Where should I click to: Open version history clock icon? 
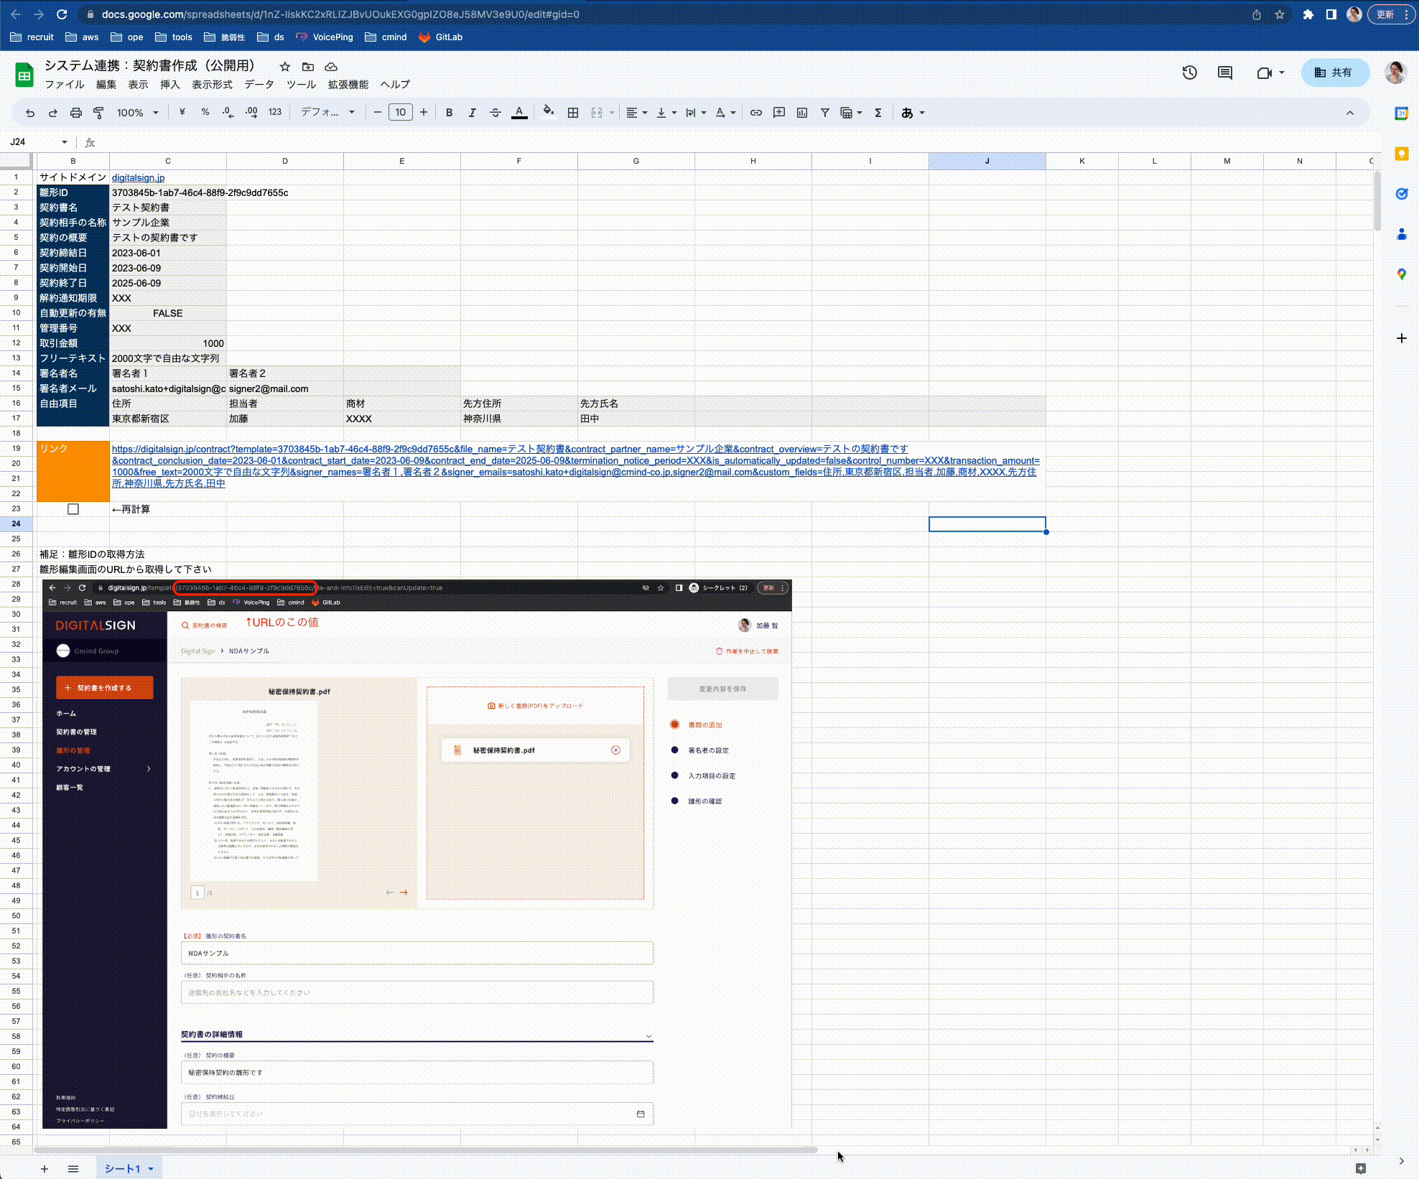click(1190, 73)
